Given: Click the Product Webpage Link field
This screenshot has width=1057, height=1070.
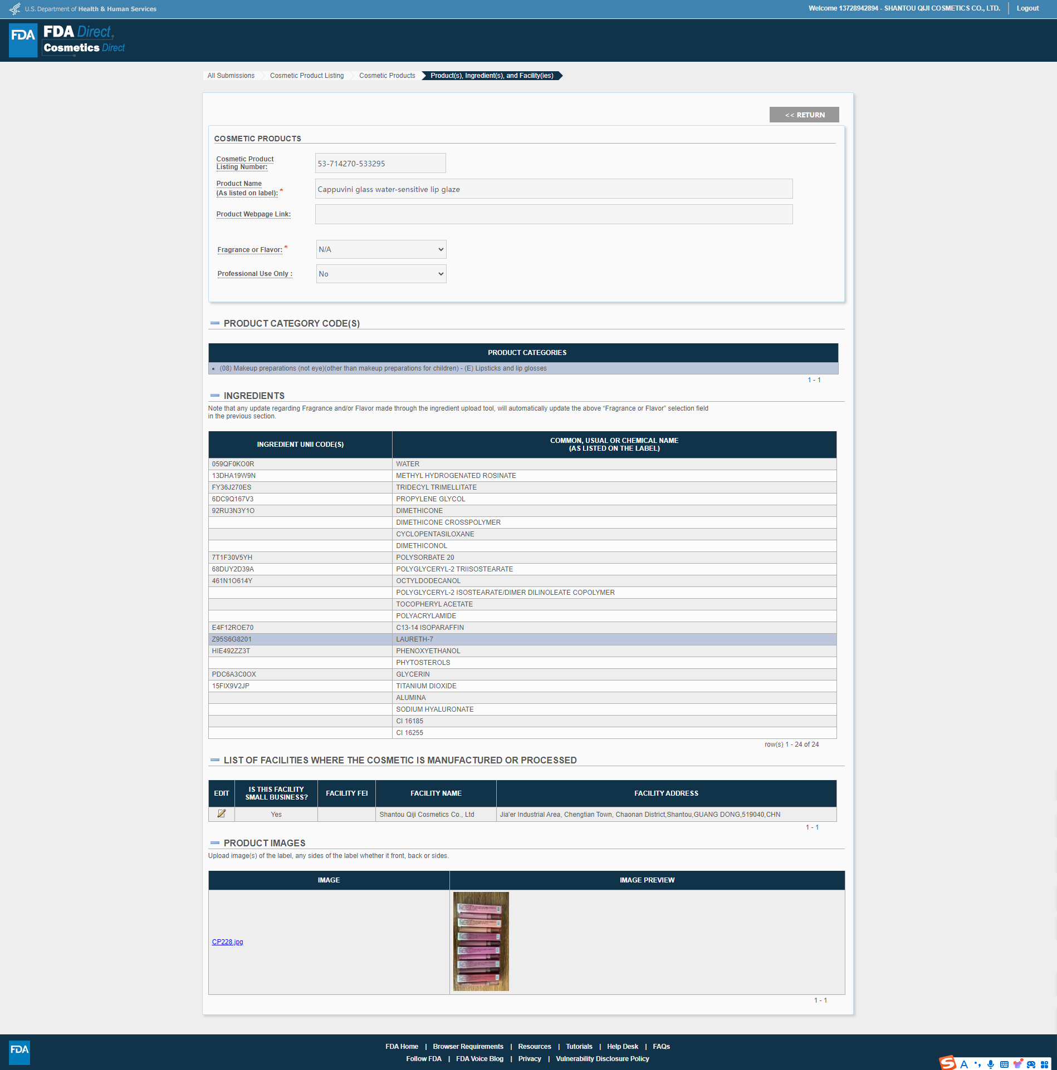Looking at the screenshot, I should [x=553, y=214].
